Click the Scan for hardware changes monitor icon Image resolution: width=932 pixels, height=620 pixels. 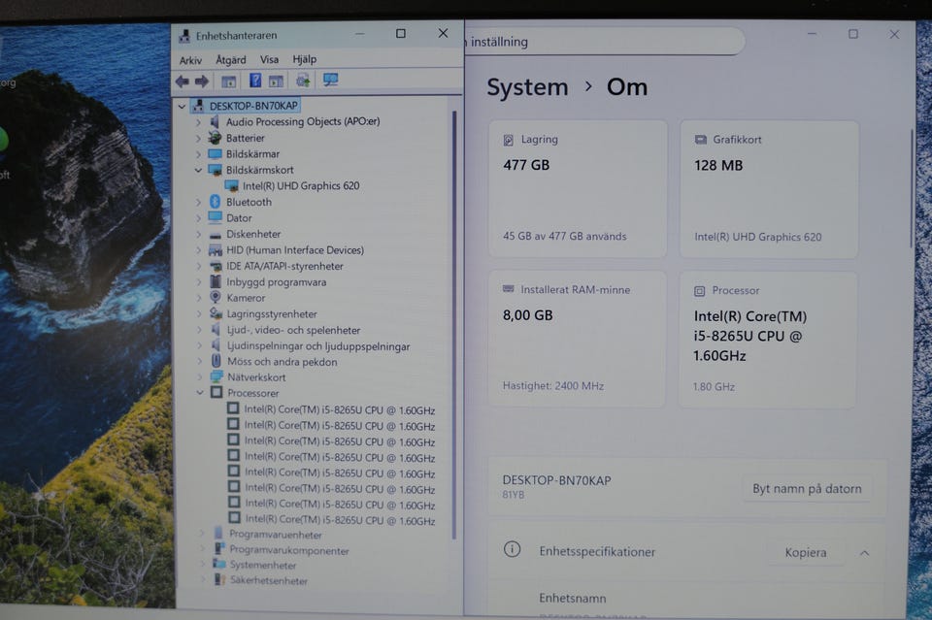[330, 80]
